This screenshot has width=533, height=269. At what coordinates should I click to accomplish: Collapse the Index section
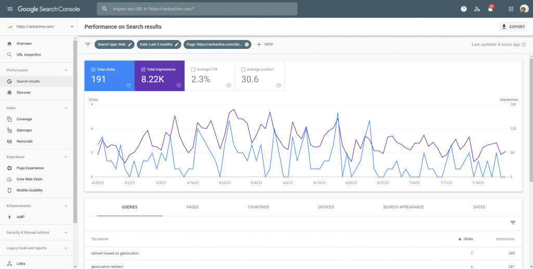[x=66, y=108]
